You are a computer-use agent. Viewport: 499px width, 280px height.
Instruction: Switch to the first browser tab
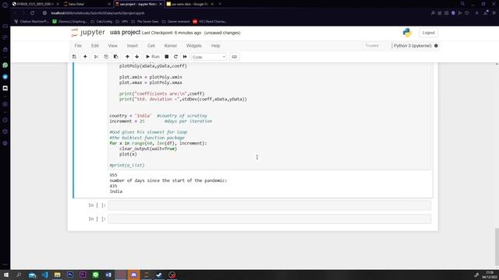(35, 4)
